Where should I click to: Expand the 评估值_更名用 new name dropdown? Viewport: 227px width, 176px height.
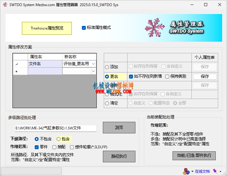pos(93,64)
